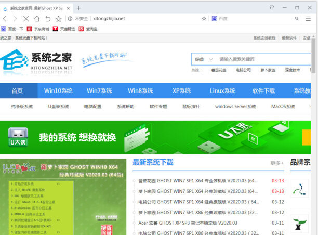This screenshot has height=235, width=318.
Task: Open the skin/shirt icon in title bar
Action: click(x=272, y=7)
